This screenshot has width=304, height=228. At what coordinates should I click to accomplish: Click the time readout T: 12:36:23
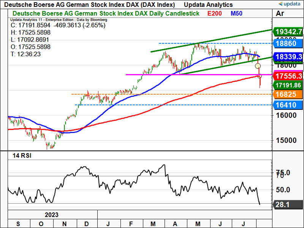[x=25, y=54]
